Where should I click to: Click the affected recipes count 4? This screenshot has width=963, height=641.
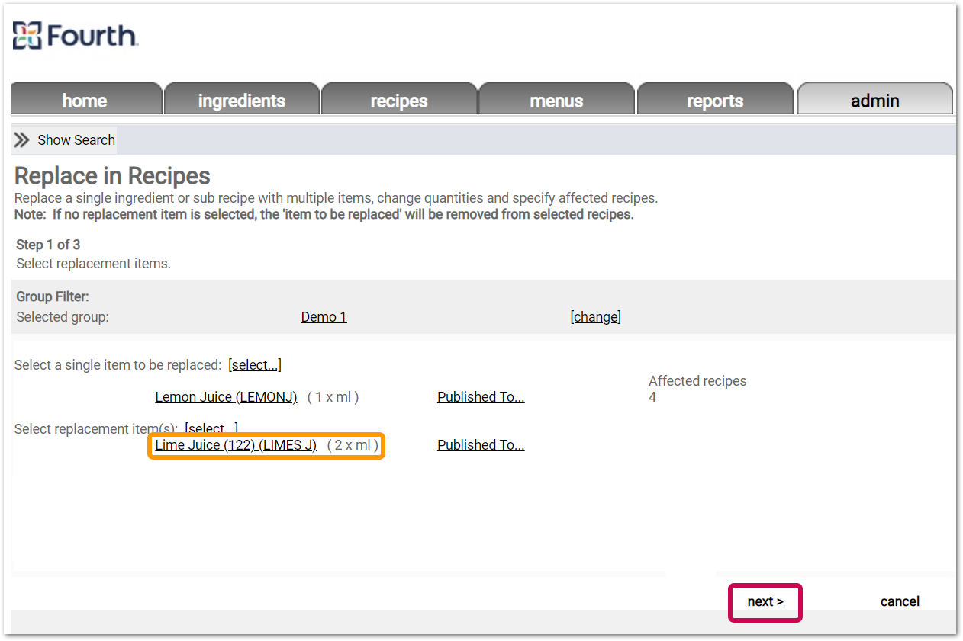652,397
